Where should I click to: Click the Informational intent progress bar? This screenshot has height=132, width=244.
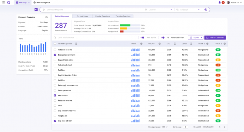(130, 25)
